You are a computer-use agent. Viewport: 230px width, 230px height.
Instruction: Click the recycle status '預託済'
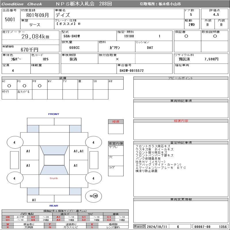point(184,59)
